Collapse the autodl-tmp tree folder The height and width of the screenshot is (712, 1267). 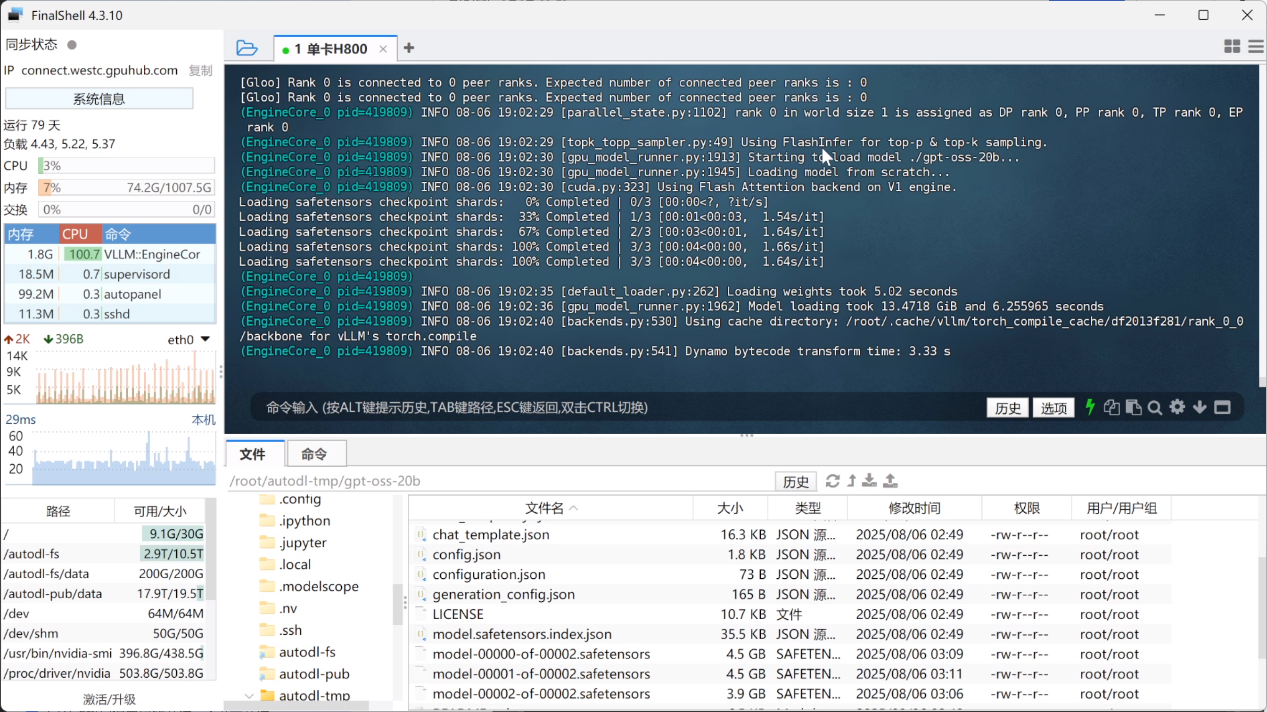[249, 696]
